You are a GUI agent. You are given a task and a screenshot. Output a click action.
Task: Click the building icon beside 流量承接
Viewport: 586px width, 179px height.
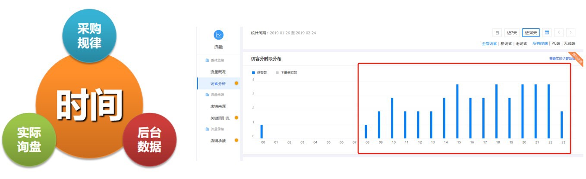(208, 129)
